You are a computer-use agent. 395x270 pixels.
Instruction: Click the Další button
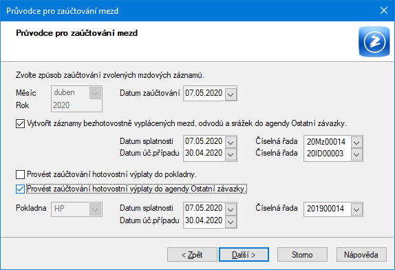click(244, 255)
